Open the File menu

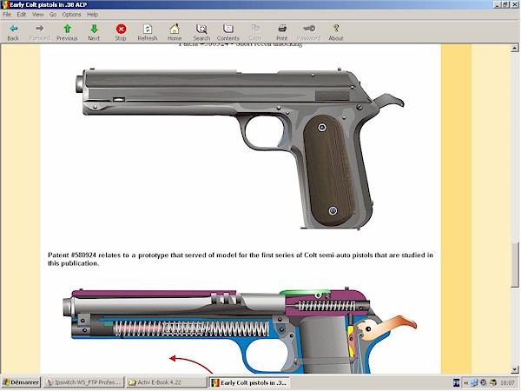click(7, 14)
